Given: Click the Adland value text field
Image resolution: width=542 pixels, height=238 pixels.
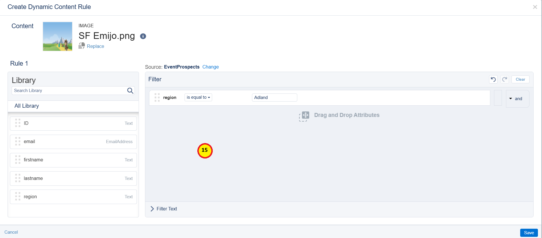Looking at the screenshot, I should (x=274, y=98).
